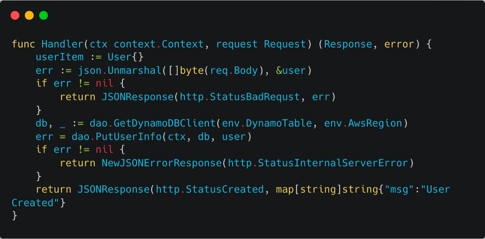Click the red close window dot
485x239 pixels.
(15, 16)
